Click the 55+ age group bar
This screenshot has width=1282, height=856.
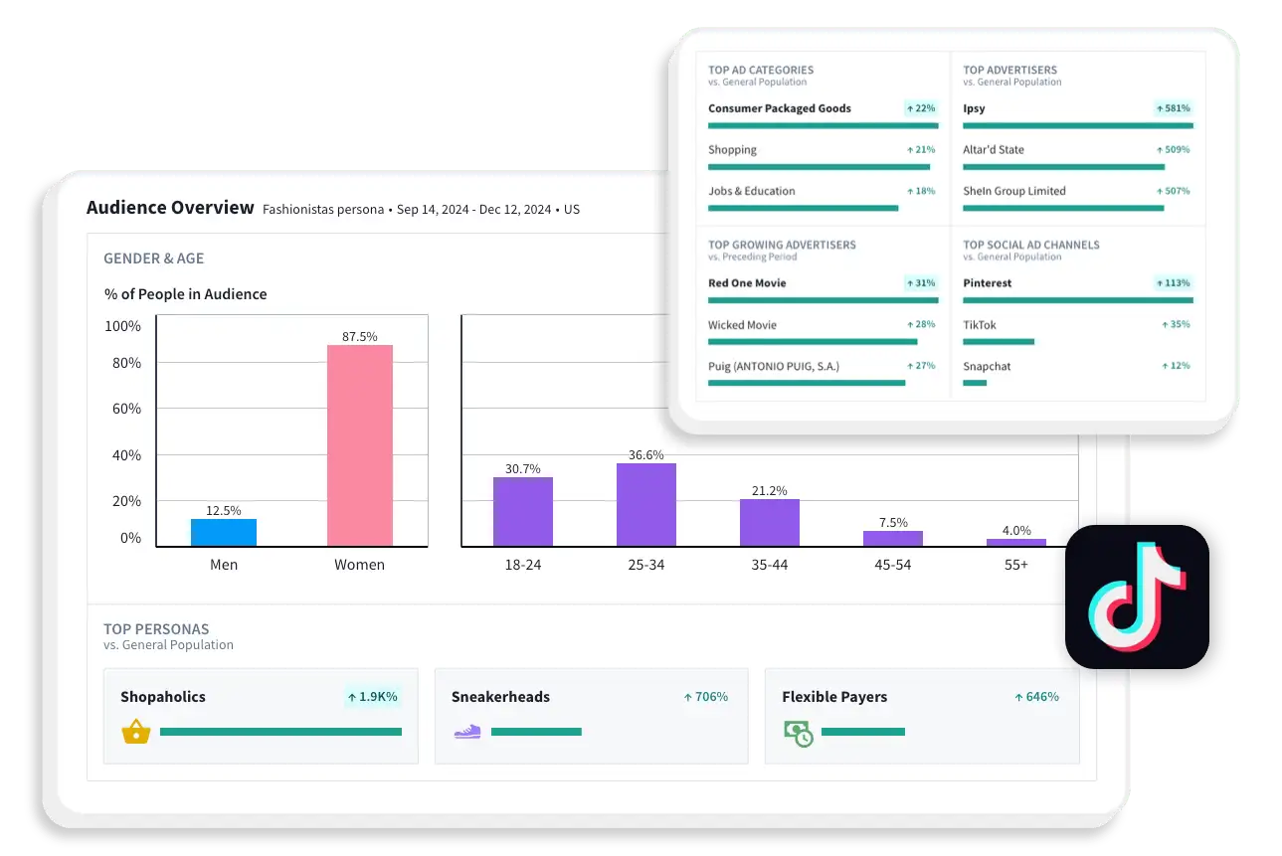[1016, 543]
